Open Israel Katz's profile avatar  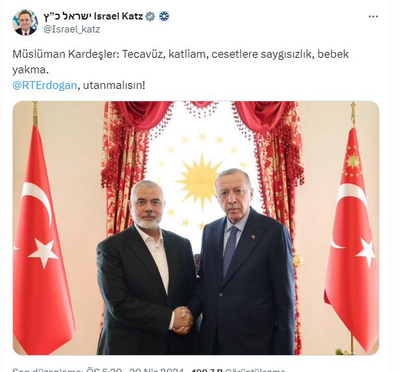(25, 23)
